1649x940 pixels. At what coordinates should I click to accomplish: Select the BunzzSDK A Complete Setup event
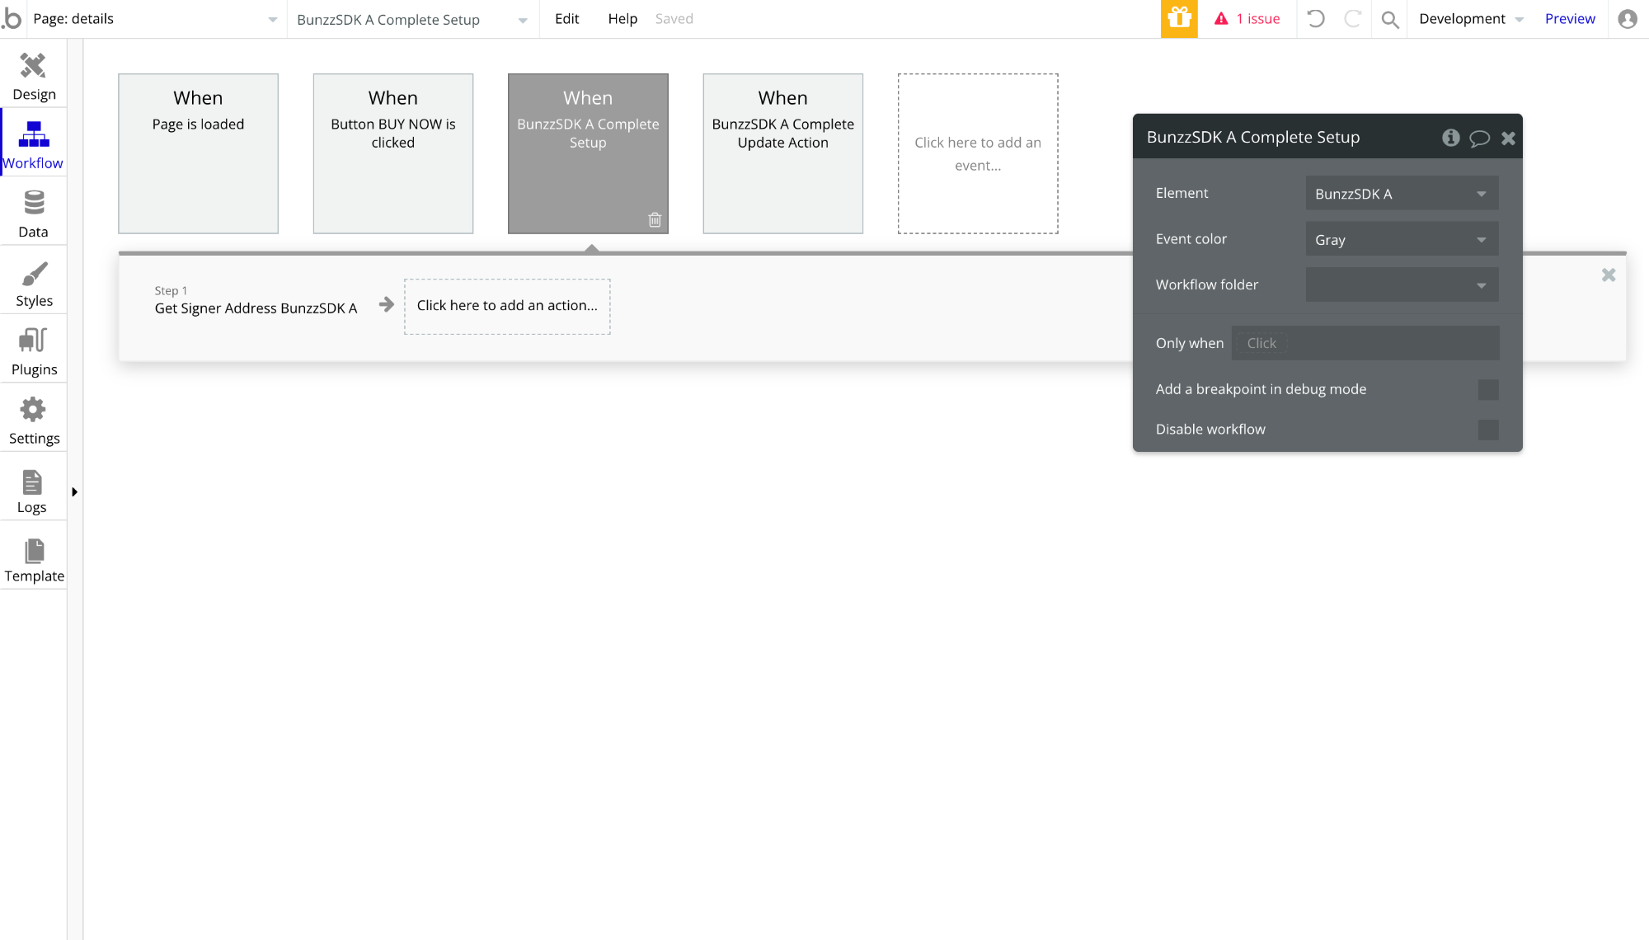pyautogui.click(x=588, y=153)
